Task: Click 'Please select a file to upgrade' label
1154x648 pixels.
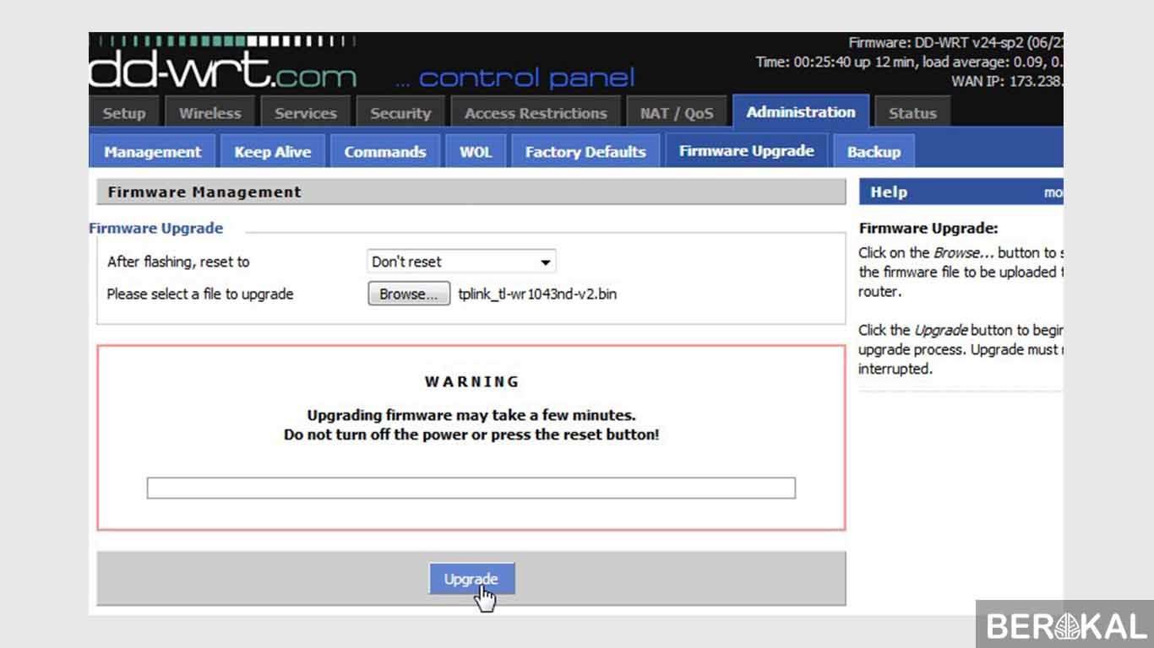Action: pyautogui.click(x=200, y=294)
